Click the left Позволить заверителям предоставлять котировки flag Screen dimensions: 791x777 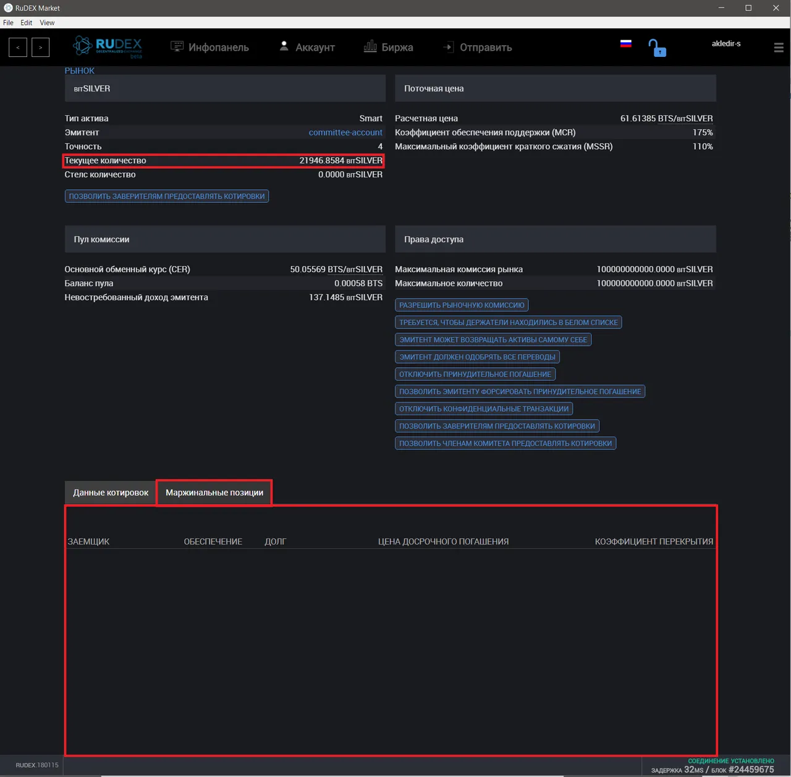click(x=167, y=197)
